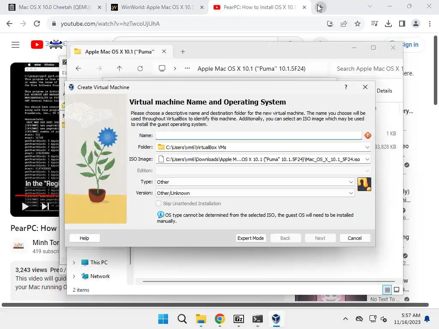Click the YouTube logo

48,45
